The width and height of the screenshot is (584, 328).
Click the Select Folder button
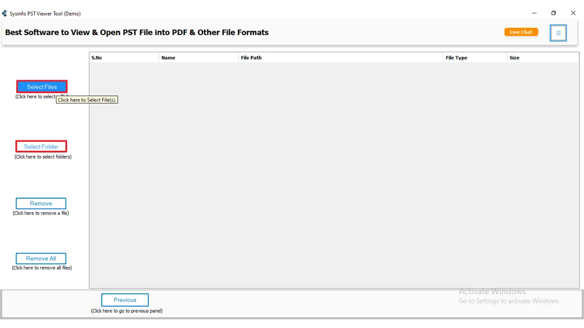click(x=41, y=146)
